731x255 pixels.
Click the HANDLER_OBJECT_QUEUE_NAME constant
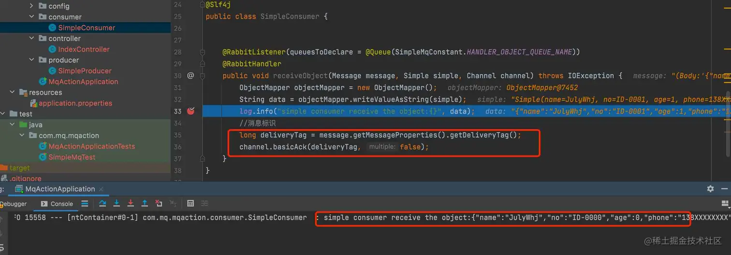click(520, 52)
